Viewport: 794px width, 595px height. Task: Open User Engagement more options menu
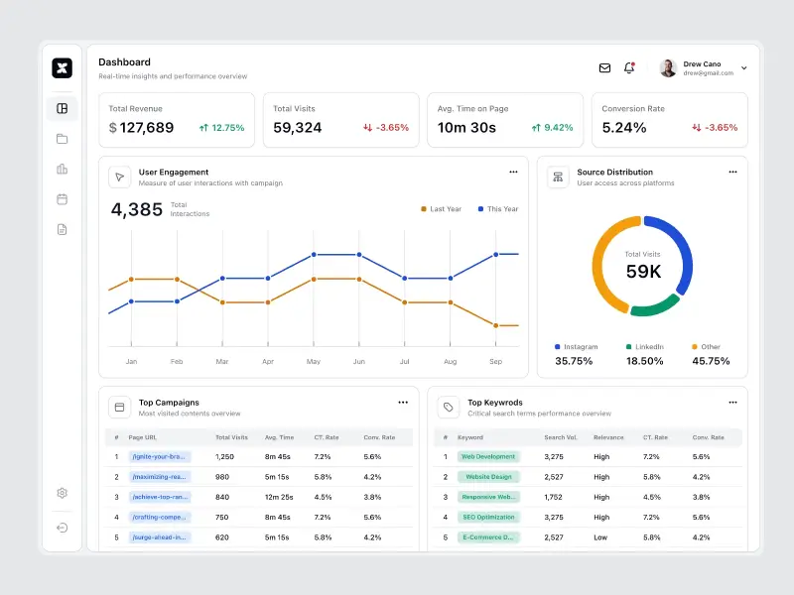coord(513,173)
